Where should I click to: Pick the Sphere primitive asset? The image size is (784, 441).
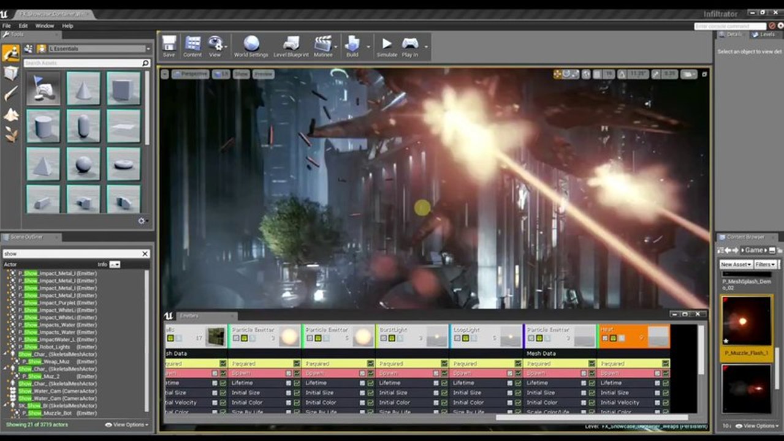[x=83, y=164]
